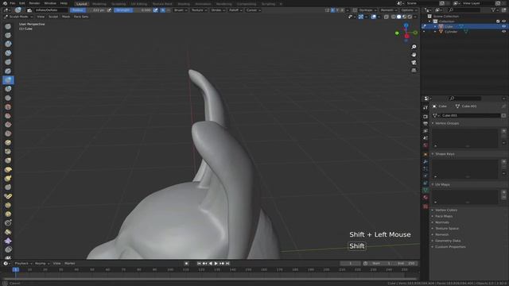This screenshot has width=509, height=286.
Task: Select the Layer brush tool
Action: (8, 71)
